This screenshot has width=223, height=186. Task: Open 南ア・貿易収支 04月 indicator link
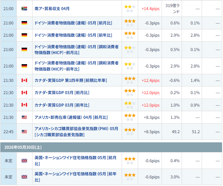52,9
